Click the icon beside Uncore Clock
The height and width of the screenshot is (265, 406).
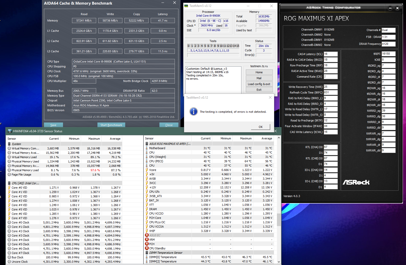coord(9,262)
